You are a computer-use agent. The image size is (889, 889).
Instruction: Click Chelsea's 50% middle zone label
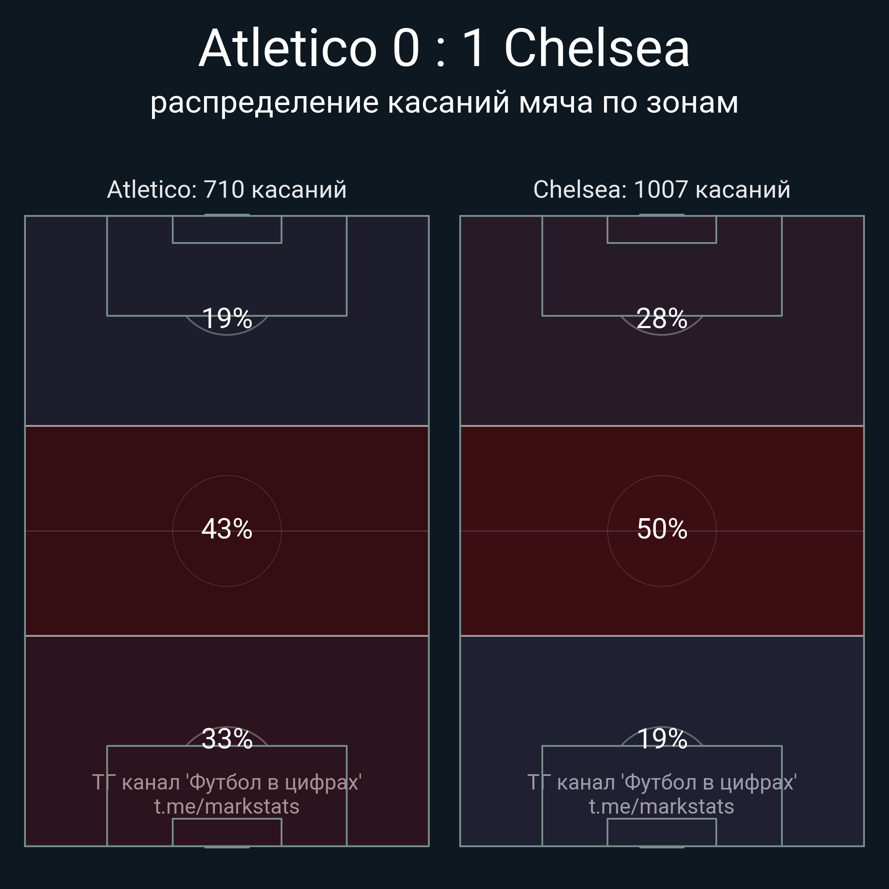pos(662,529)
